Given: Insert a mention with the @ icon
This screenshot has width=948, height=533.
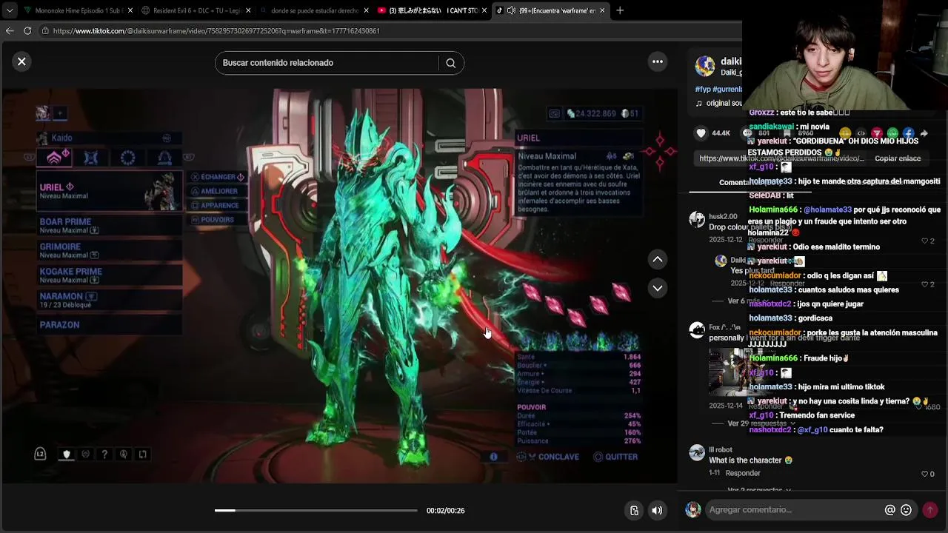Looking at the screenshot, I should click(889, 509).
